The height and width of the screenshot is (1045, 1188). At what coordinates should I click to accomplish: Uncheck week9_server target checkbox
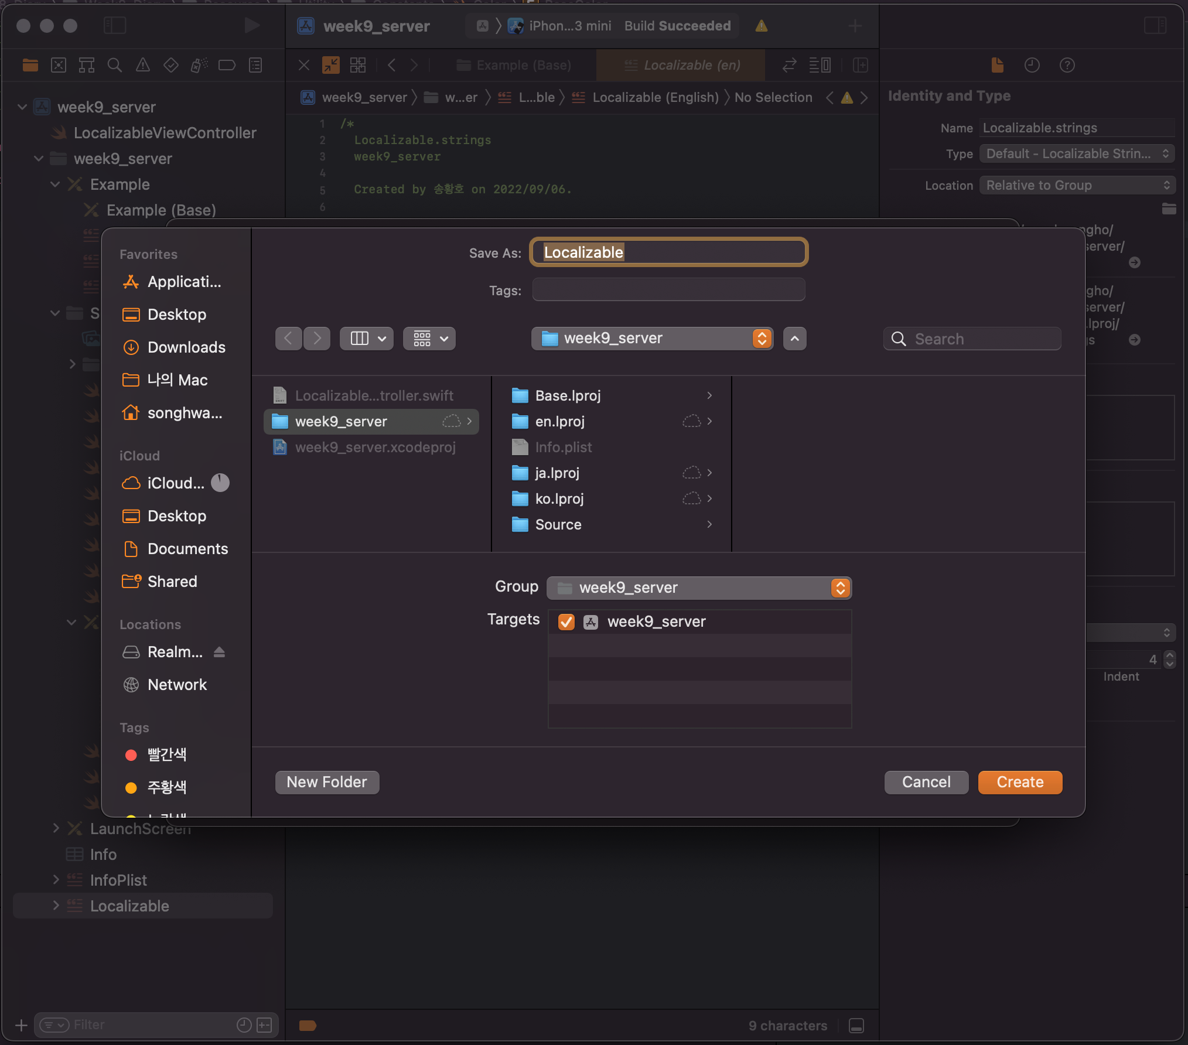pyautogui.click(x=566, y=621)
